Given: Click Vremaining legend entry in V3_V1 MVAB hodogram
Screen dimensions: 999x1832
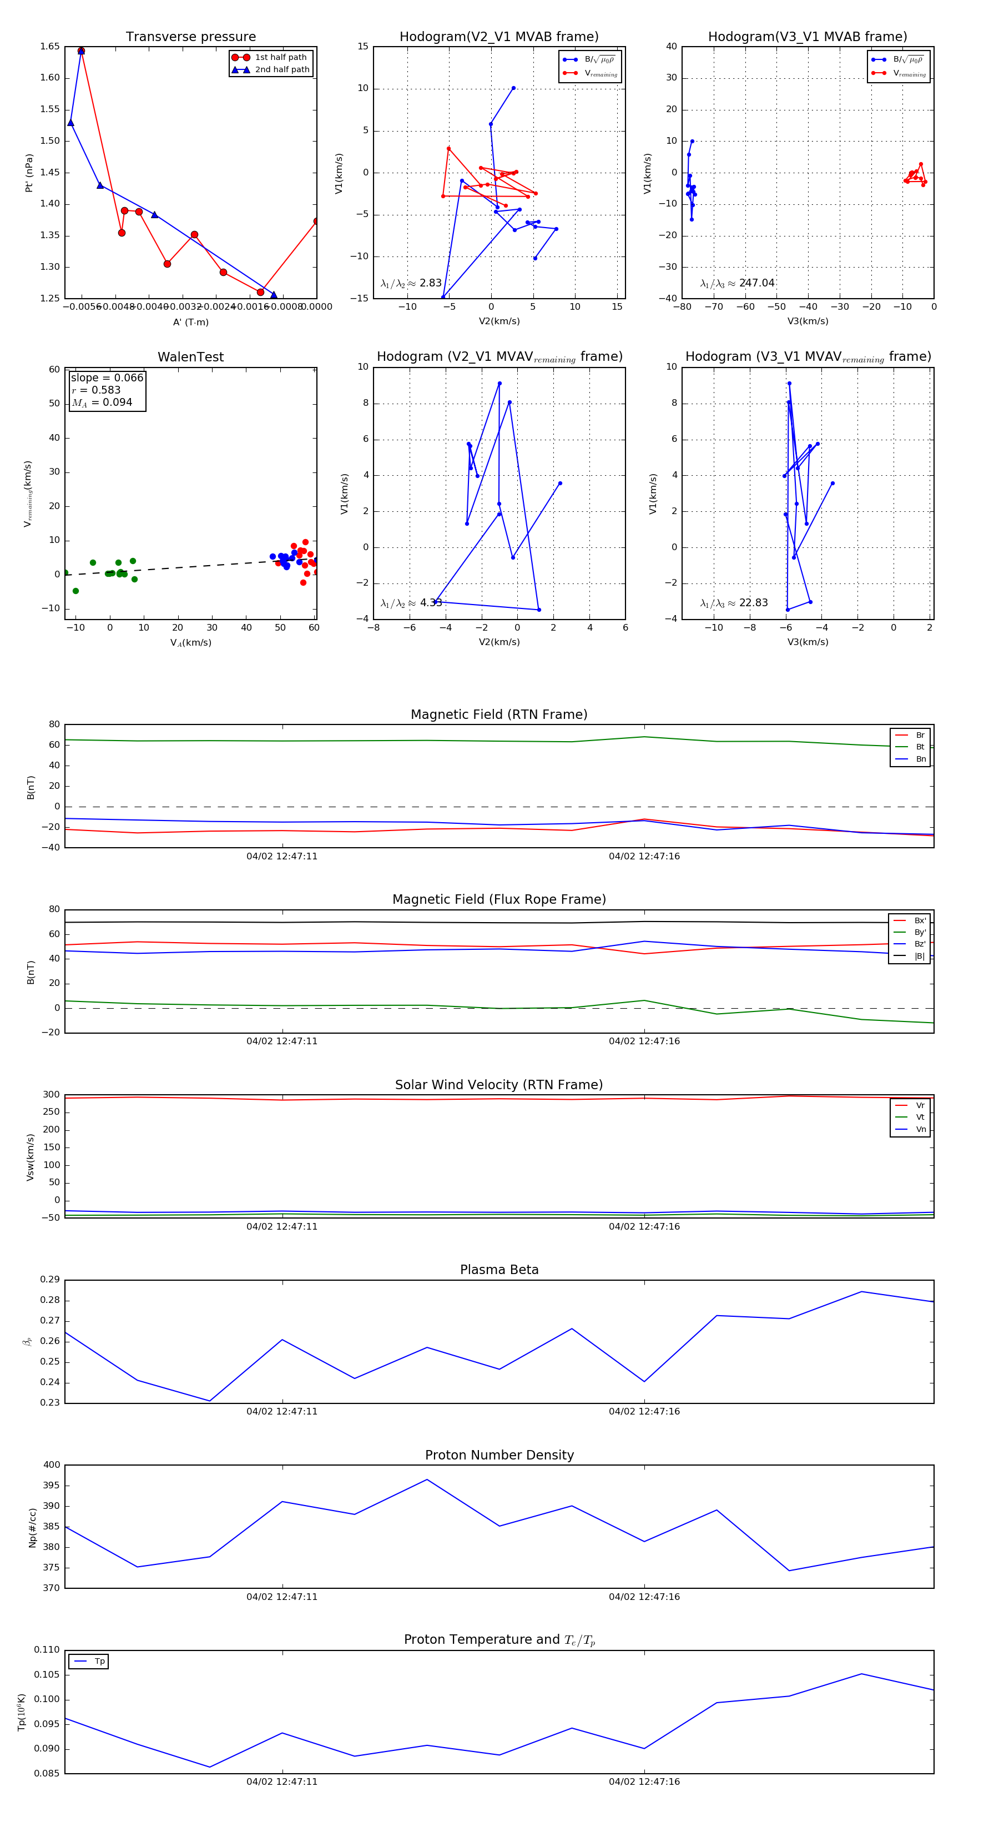Looking at the screenshot, I should coord(899,73).
